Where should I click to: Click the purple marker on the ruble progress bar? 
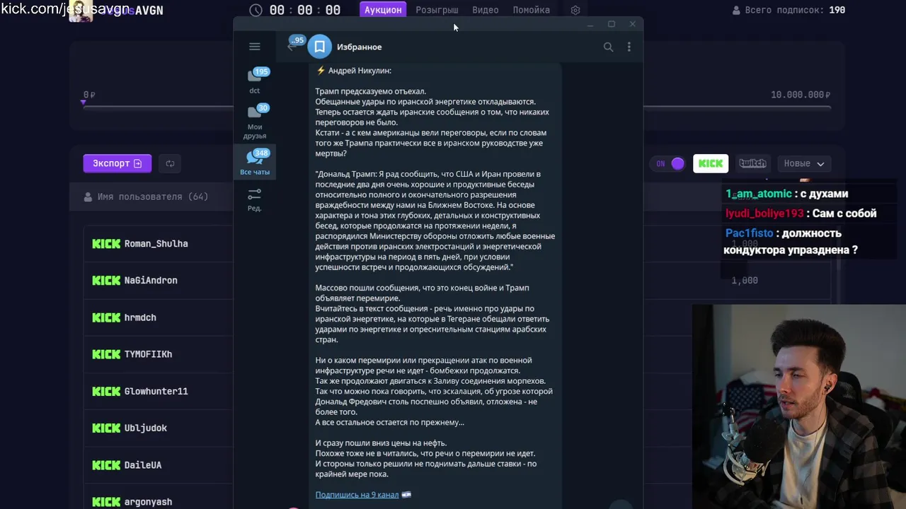pos(84,103)
